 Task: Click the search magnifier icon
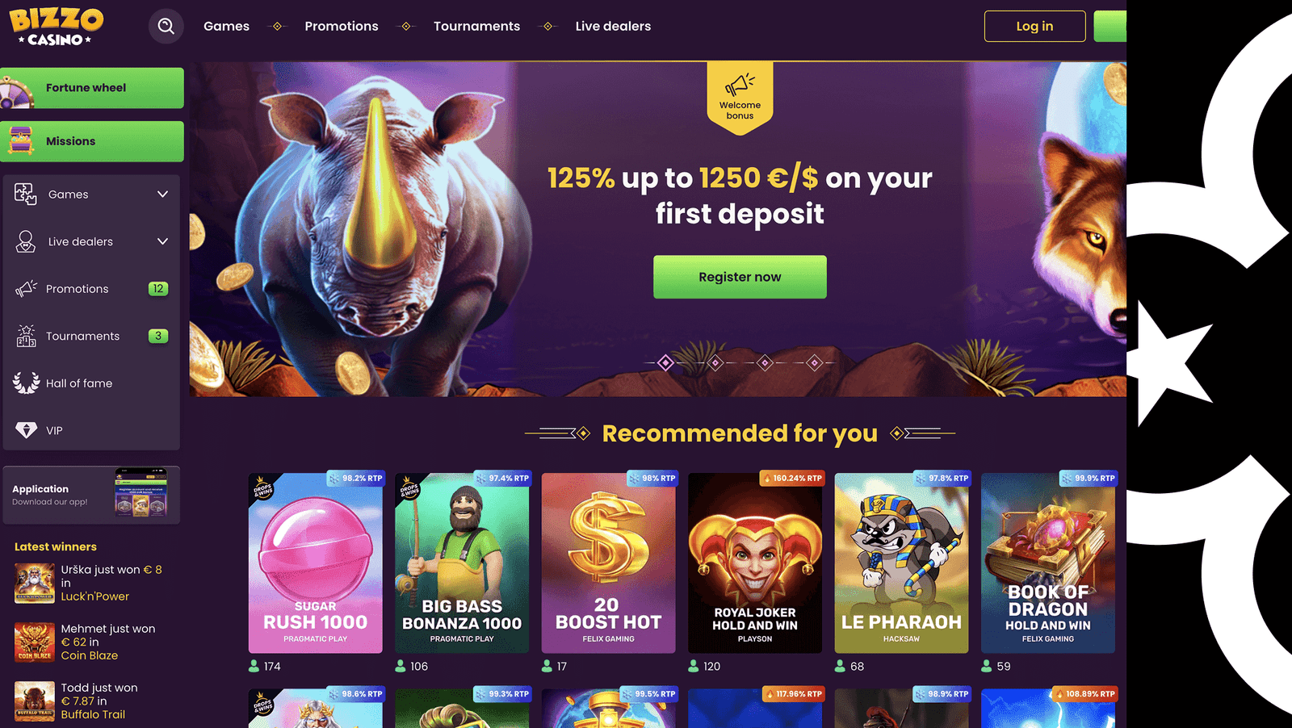[x=166, y=26]
